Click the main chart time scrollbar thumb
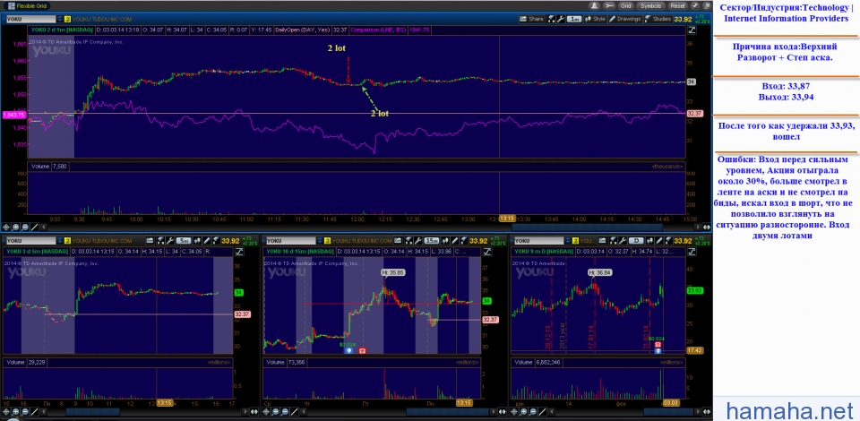Viewport: 860px width, 421px height. click(x=587, y=227)
